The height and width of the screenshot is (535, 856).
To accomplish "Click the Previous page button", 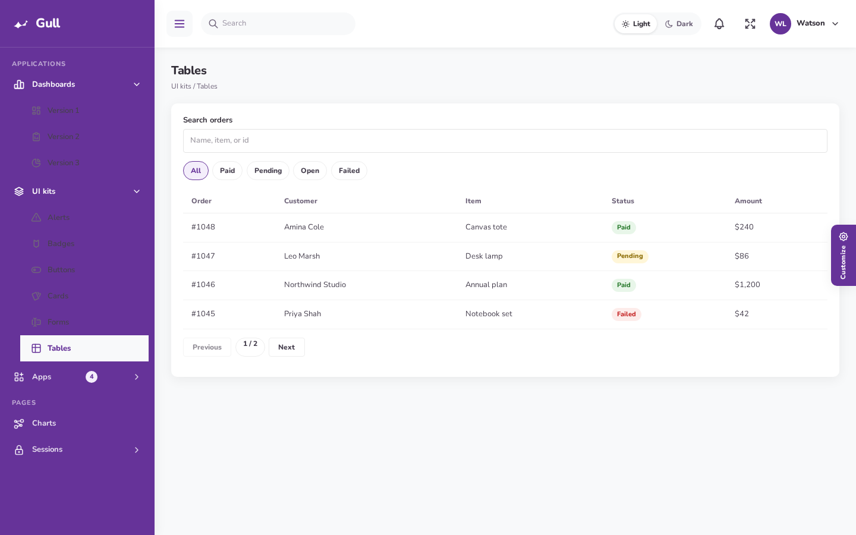I will coord(207,347).
